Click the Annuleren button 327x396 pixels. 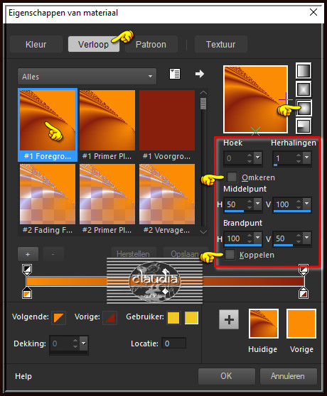tap(288, 376)
